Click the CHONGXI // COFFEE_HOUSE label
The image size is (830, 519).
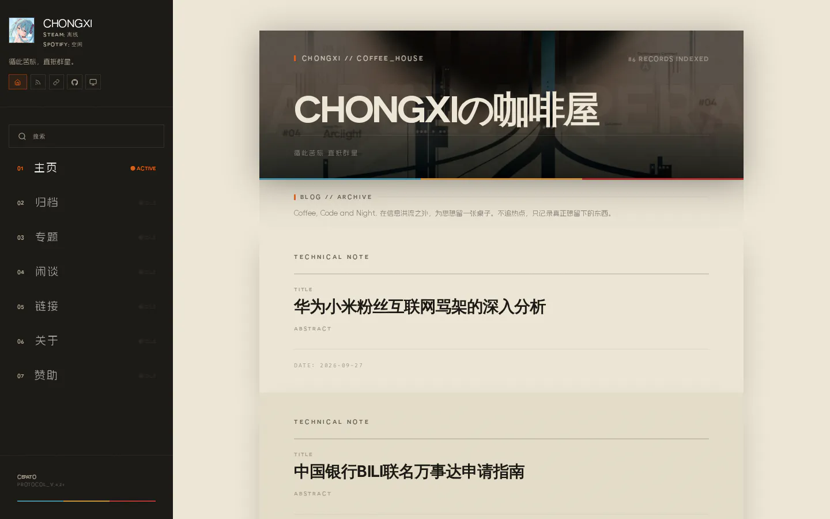click(363, 58)
